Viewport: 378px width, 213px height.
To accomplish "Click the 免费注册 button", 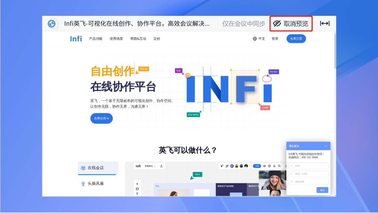I will (x=296, y=39).
